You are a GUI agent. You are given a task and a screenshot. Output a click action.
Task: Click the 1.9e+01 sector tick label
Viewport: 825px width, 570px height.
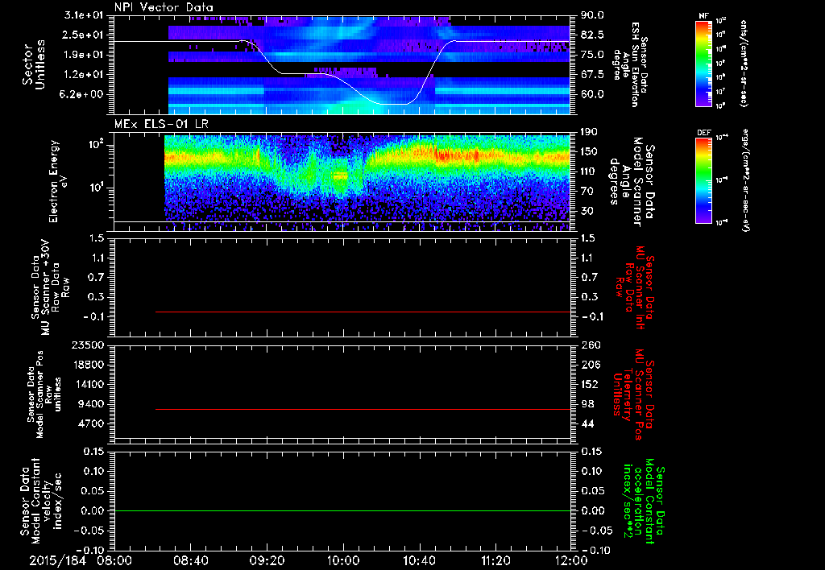(x=84, y=55)
